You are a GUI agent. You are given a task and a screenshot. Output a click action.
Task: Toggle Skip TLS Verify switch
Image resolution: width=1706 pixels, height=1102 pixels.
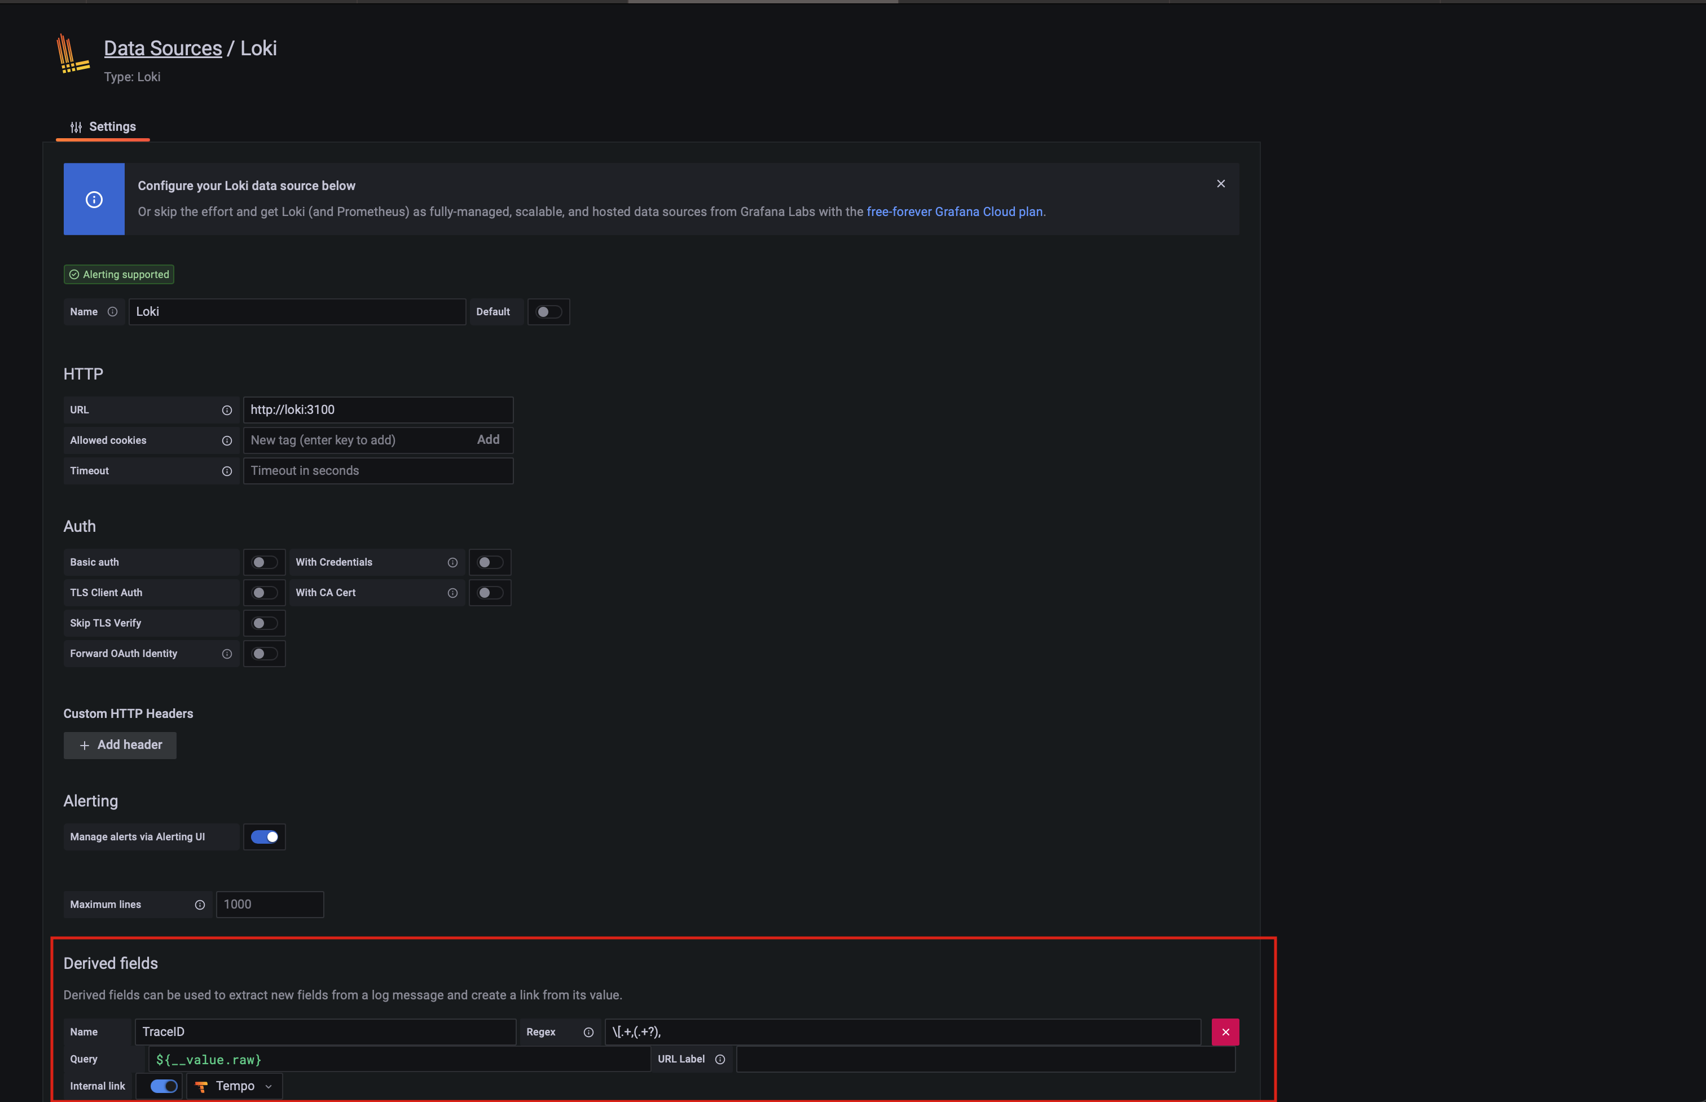tap(264, 623)
